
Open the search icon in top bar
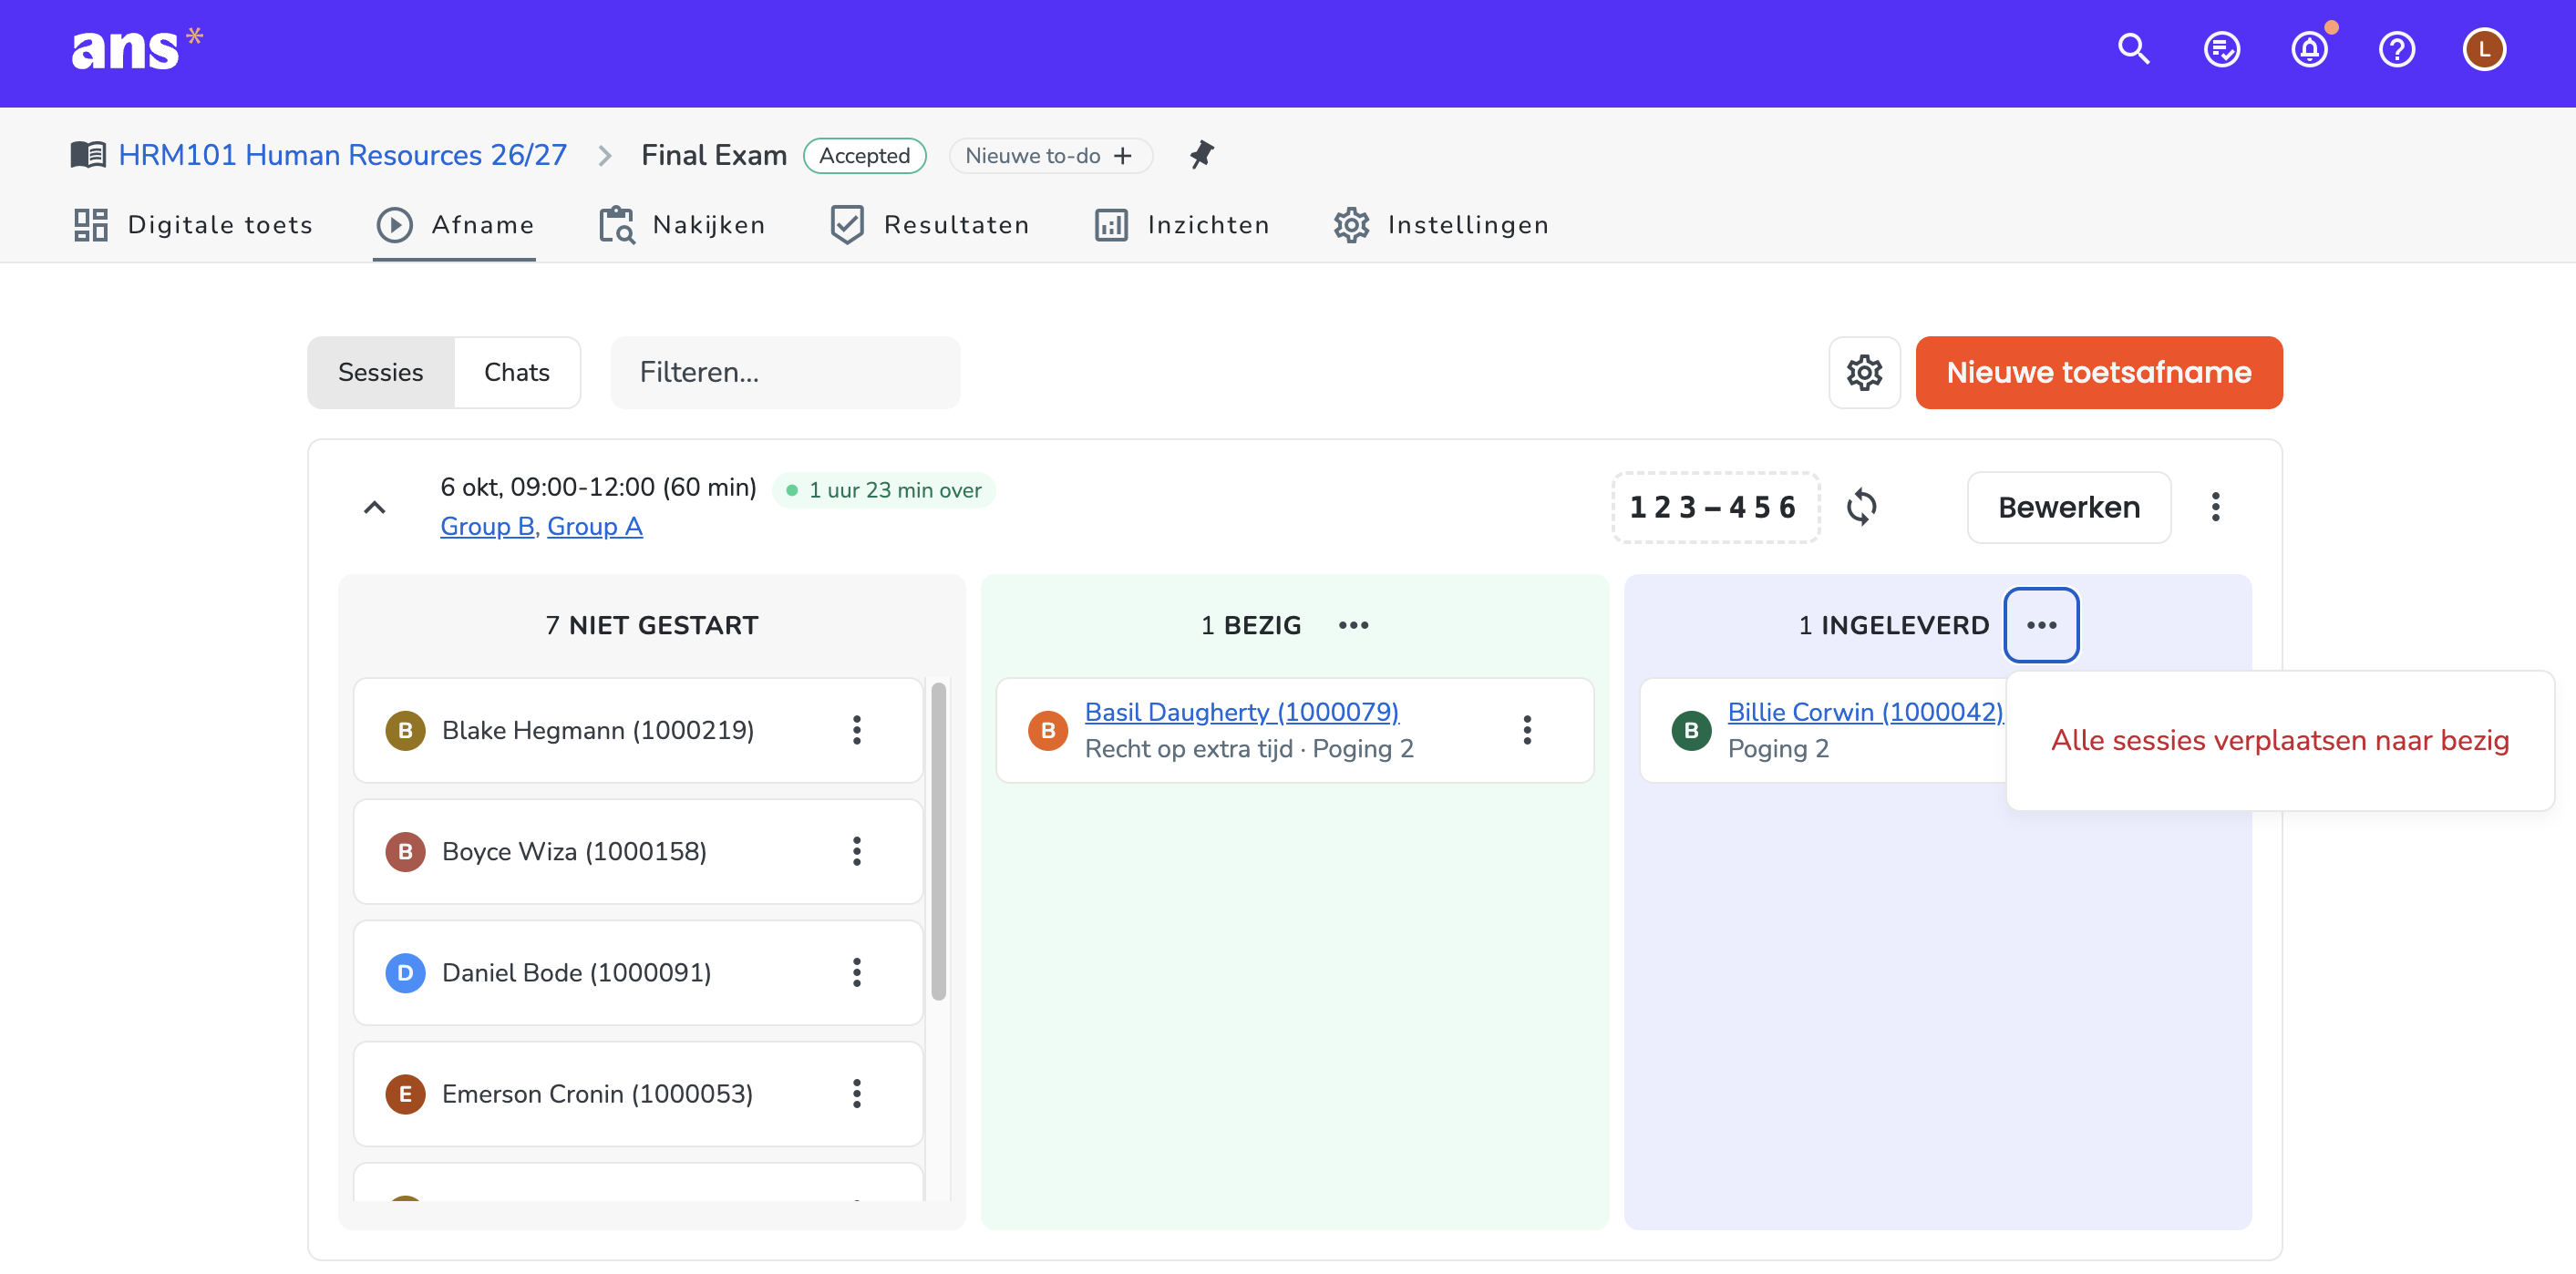(x=2134, y=49)
